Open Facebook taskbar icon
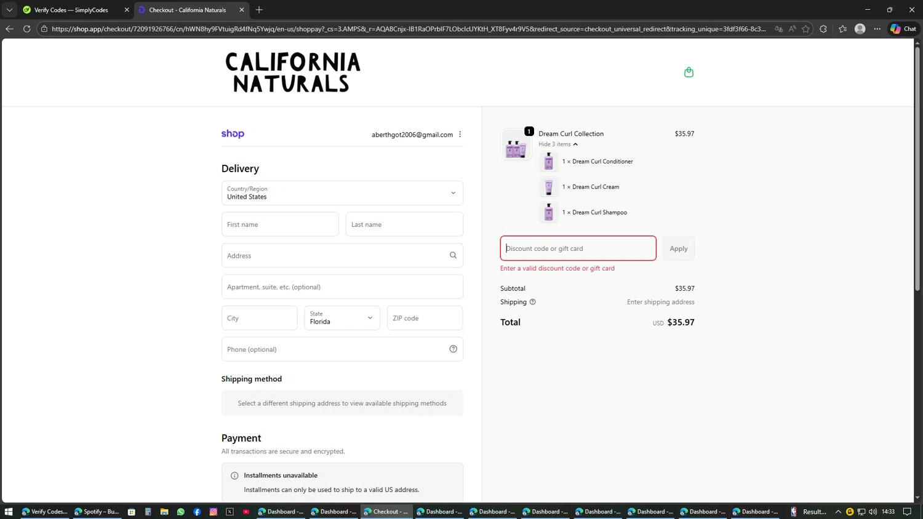The width and height of the screenshot is (923, 519). (197, 512)
